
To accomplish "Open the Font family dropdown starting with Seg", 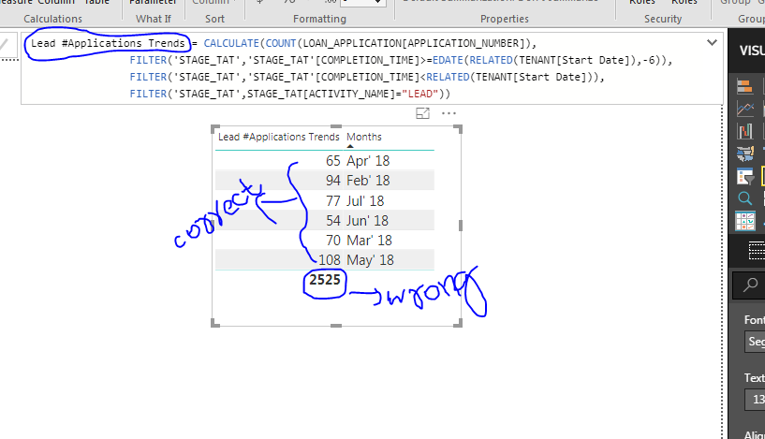I will click(756, 342).
